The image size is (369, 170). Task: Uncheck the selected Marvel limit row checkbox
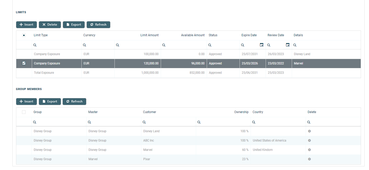pyautogui.click(x=24, y=63)
